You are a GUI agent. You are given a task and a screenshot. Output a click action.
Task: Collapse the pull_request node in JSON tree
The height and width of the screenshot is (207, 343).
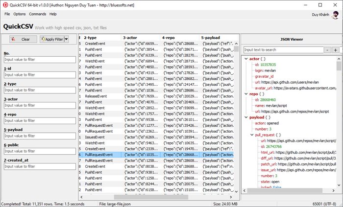click(252, 135)
